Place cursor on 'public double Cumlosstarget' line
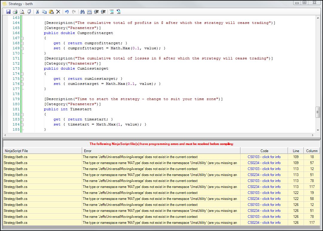The image size is (323, 231). [x=76, y=69]
